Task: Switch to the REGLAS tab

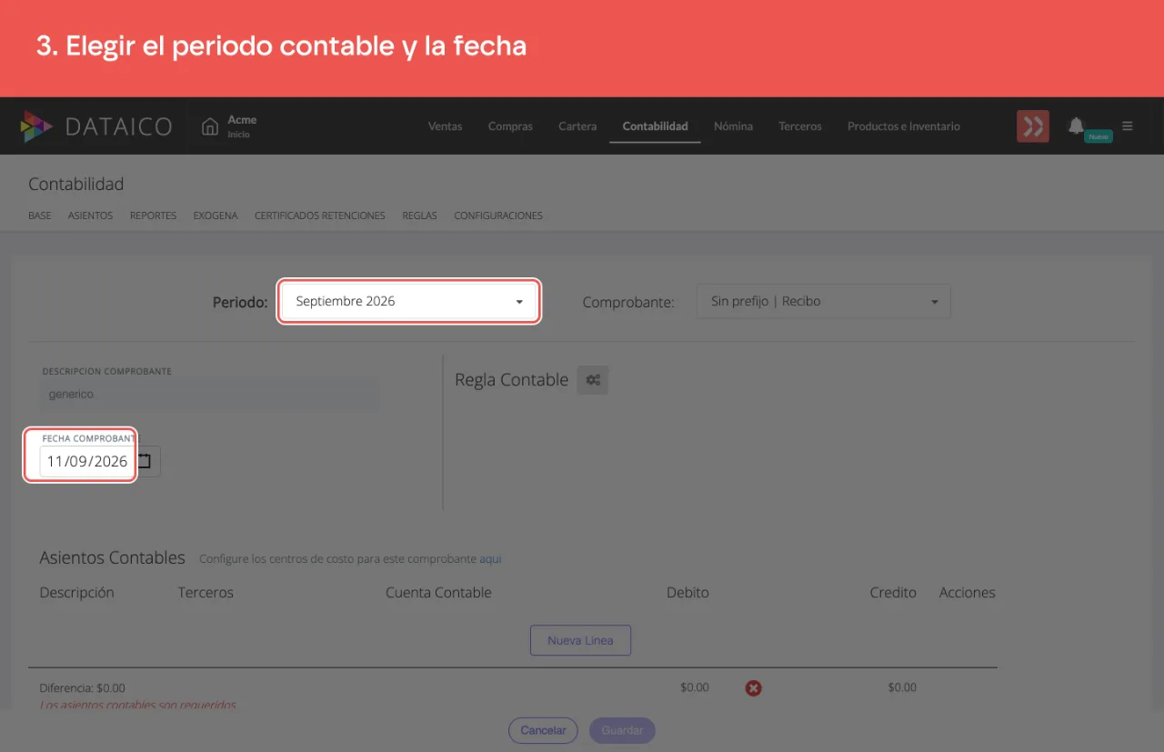Action: click(x=420, y=216)
